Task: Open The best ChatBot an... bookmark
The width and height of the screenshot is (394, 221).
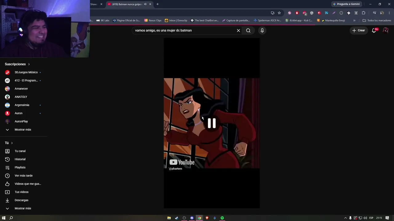Action: tap(204, 21)
